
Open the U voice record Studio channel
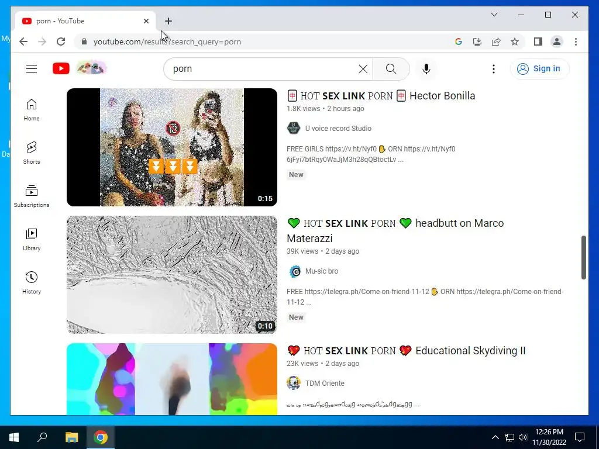point(338,129)
